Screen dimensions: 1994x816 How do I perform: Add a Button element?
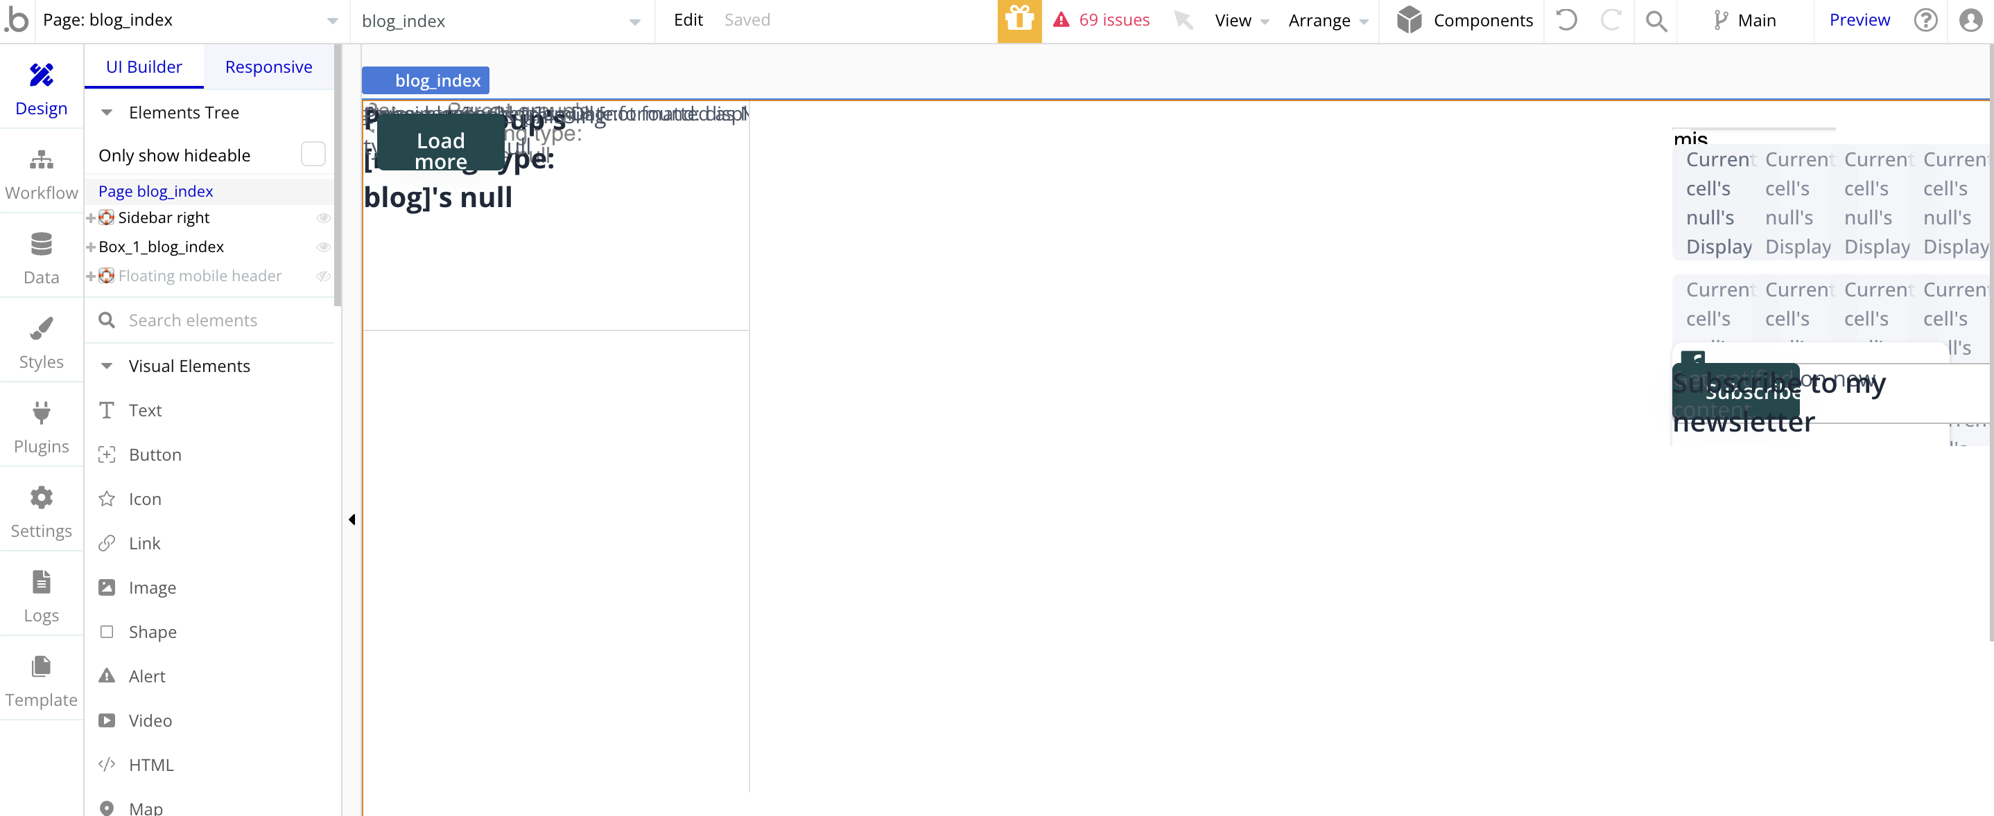[154, 455]
